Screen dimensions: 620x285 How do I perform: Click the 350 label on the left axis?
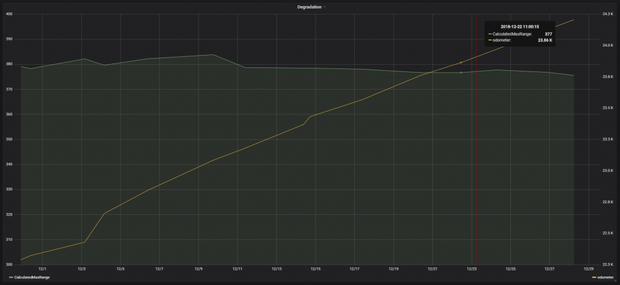tap(8, 139)
